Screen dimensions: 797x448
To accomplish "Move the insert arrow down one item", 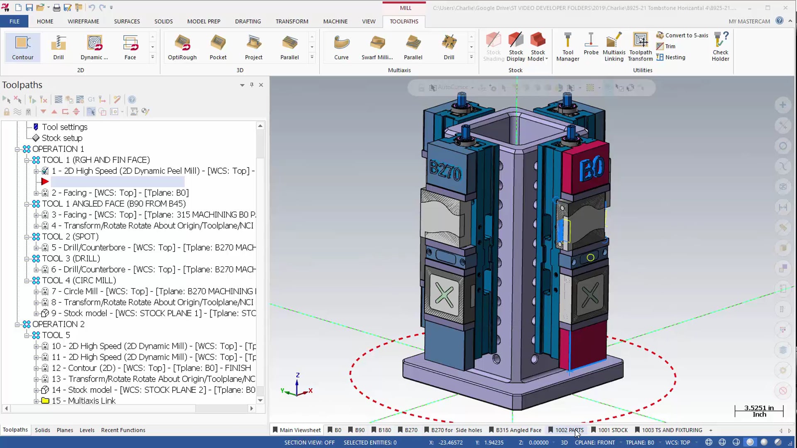I will tap(43, 112).
